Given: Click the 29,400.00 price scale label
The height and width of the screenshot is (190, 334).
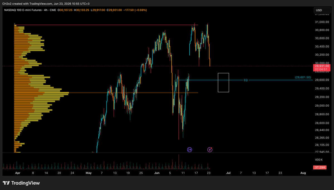Looking at the screenshot, I should pyautogui.click(x=322, y=89).
